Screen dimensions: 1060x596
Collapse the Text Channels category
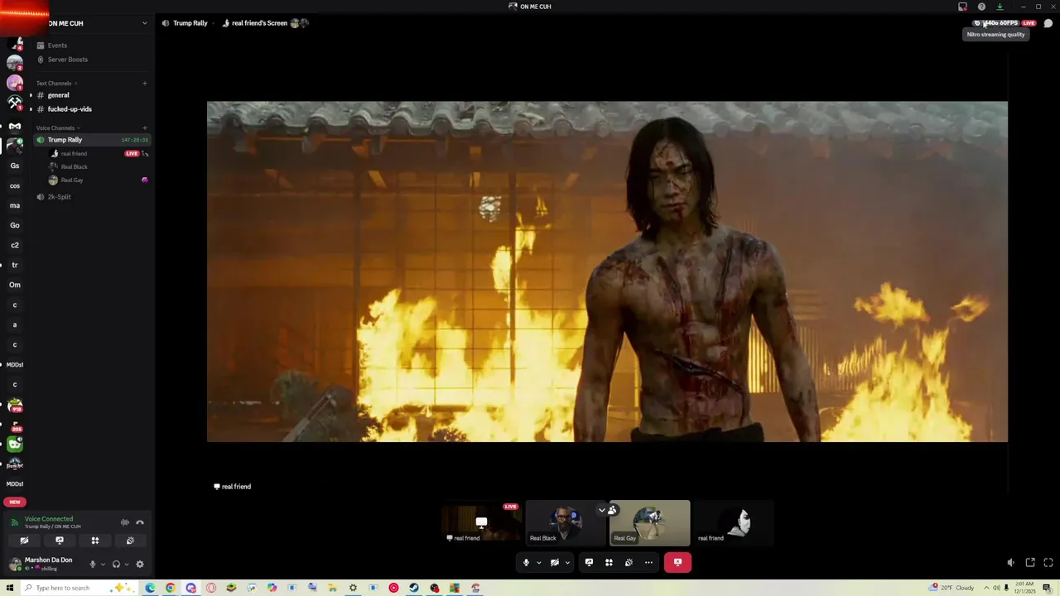pos(55,84)
